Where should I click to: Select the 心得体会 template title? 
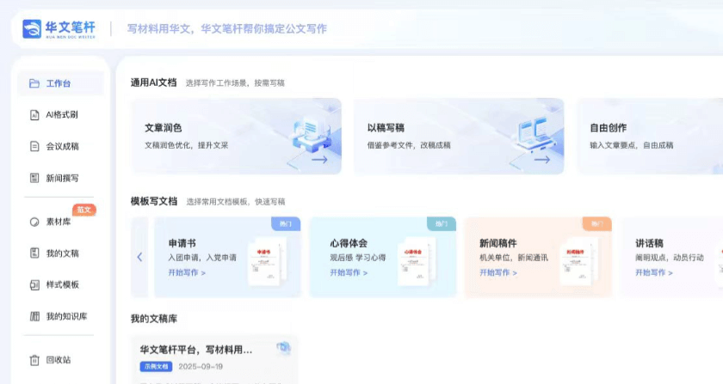[x=349, y=243]
